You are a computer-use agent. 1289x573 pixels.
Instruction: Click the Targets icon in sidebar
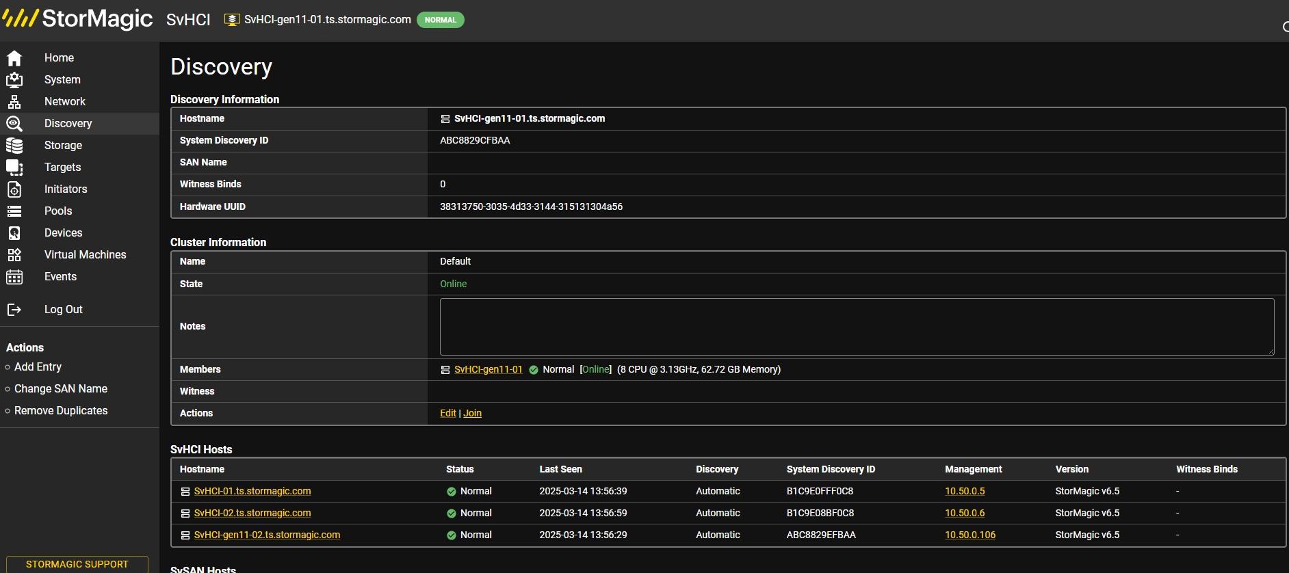[14, 168]
